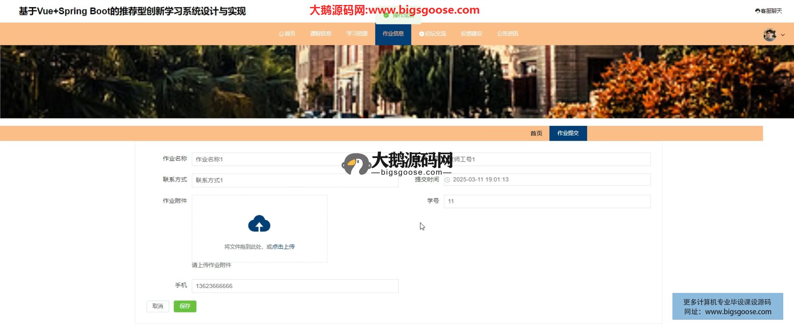The image size is (794, 328).
Task: Expand the user avatar dropdown arrow
Action: [x=783, y=35]
